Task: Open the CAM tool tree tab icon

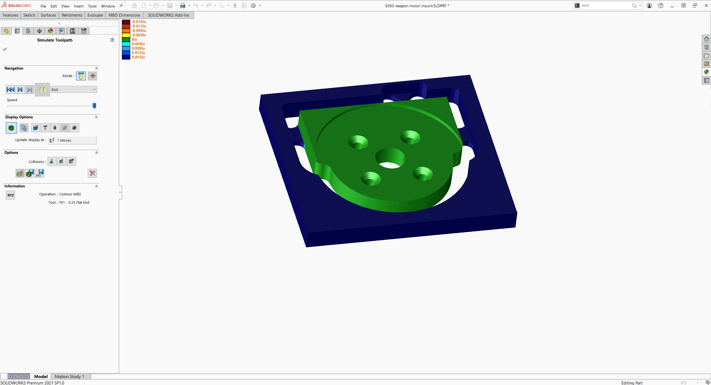Action: tap(84, 31)
